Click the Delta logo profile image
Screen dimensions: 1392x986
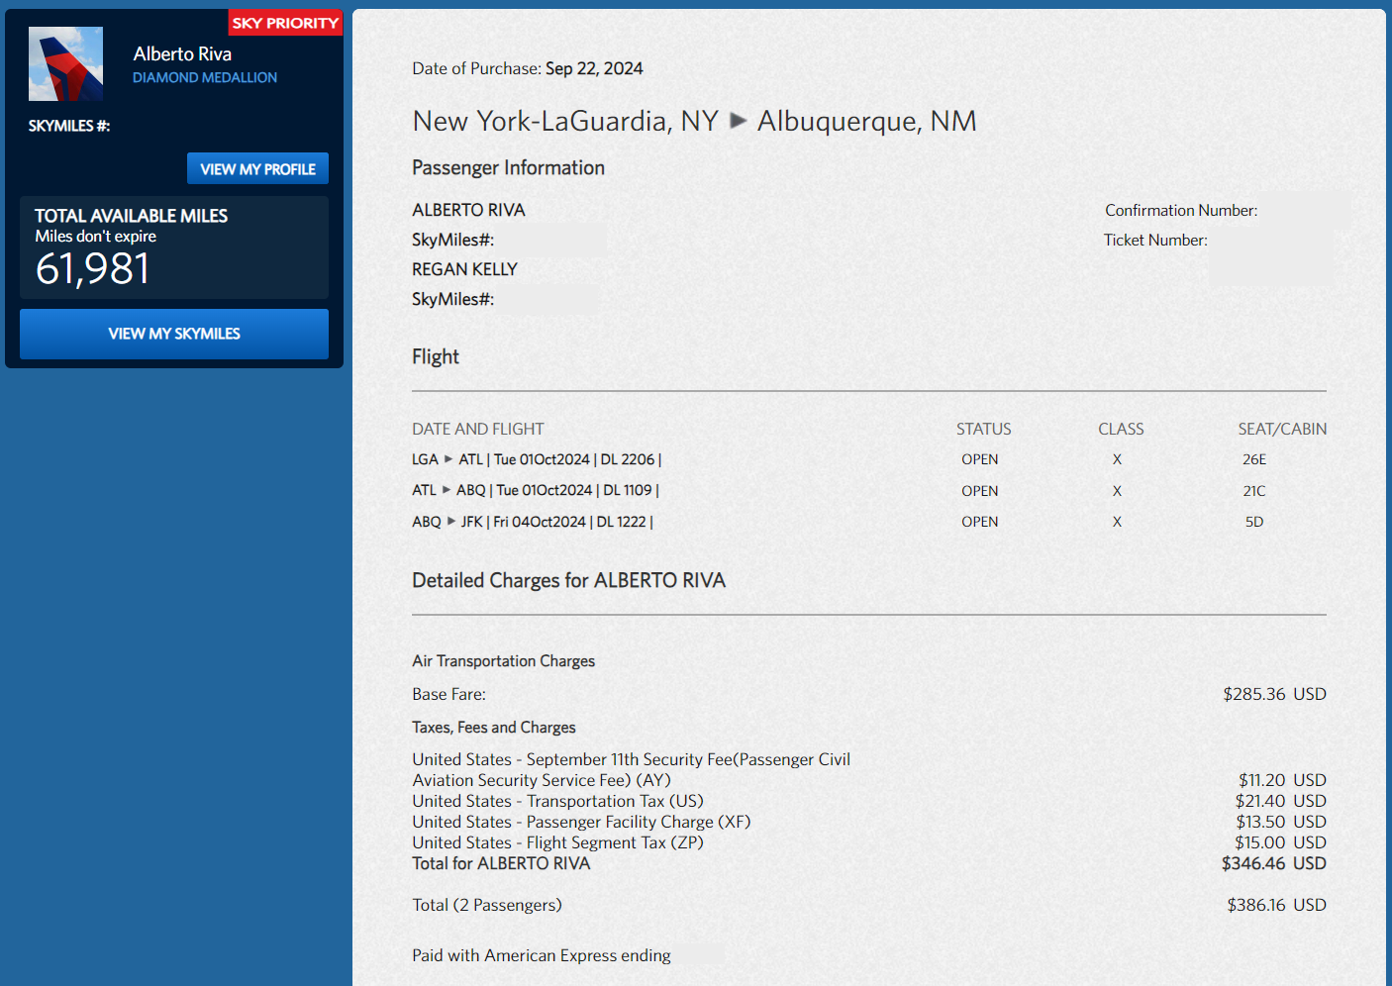tap(65, 63)
